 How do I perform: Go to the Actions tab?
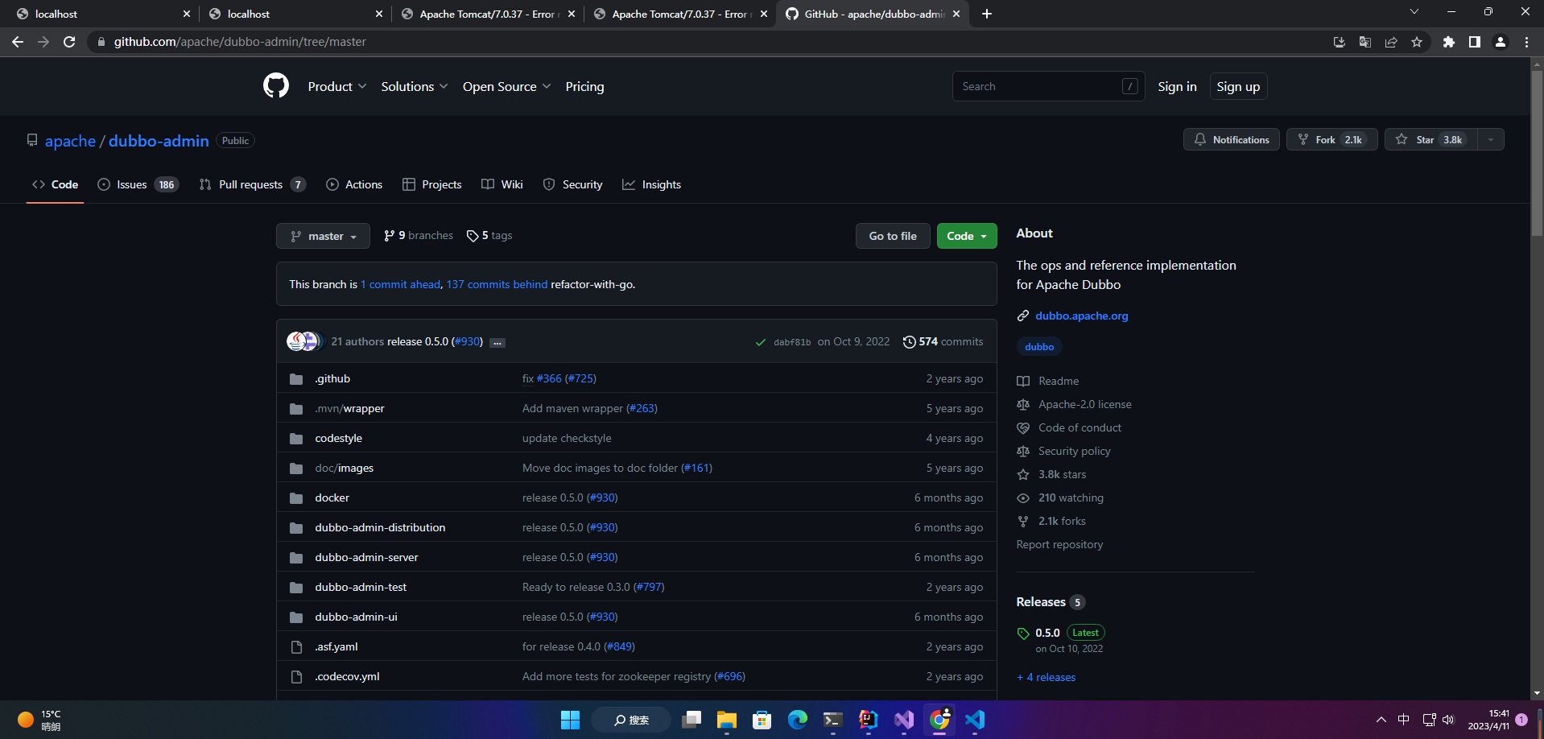coord(354,184)
